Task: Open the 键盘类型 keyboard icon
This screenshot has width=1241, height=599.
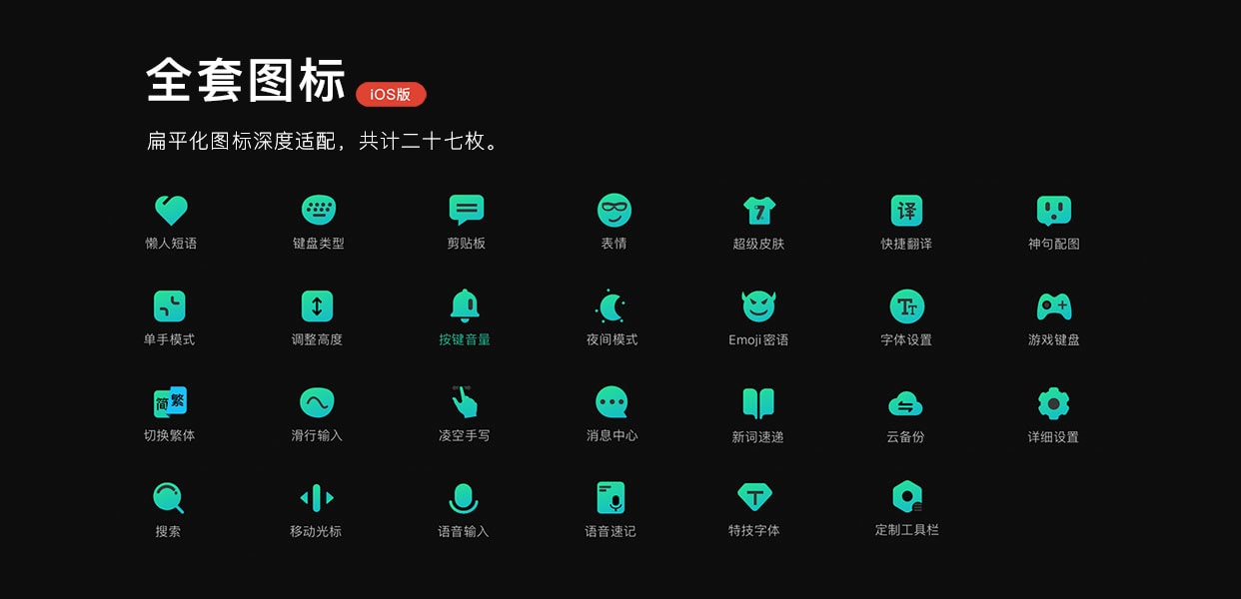Action: [318, 211]
